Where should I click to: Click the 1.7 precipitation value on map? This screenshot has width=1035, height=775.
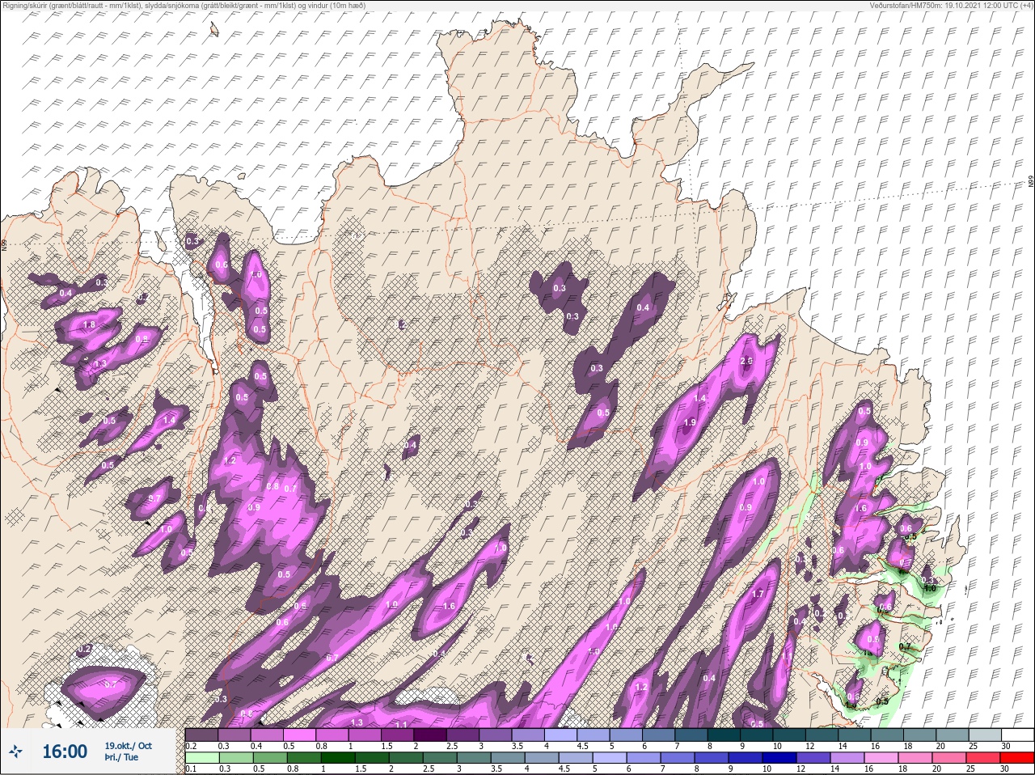click(x=758, y=595)
